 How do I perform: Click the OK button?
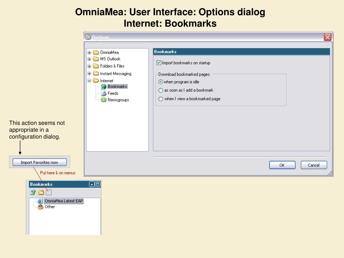[x=282, y=165]
